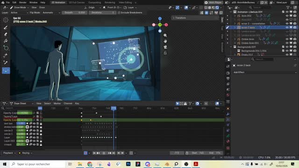Click the Anim Player button
299x168 pixels.
coord(214,2)
